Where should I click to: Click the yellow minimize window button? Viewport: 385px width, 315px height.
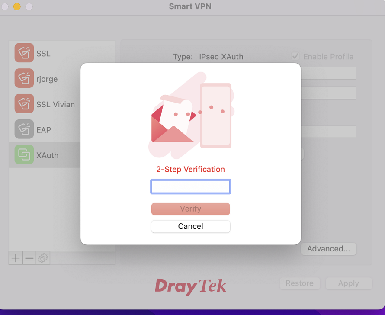pos(17,6)
